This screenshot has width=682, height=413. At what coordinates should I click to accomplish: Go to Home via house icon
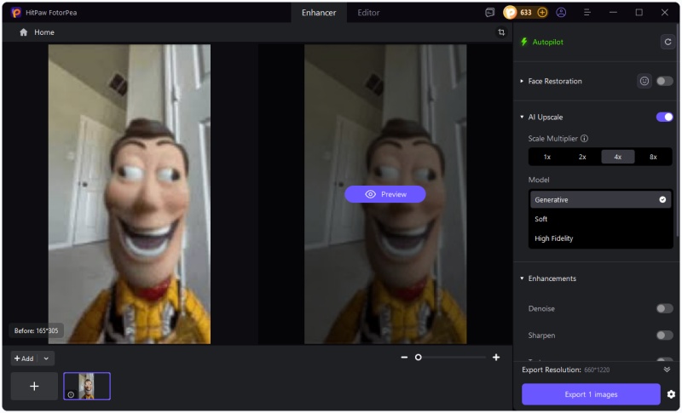pyautogui.click(x=24, y=32)
